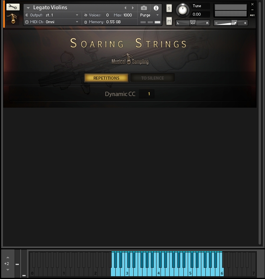This screenshot has width=265, height=279.
Task: Minimize the instrument header view
Action: coord(252,10)
